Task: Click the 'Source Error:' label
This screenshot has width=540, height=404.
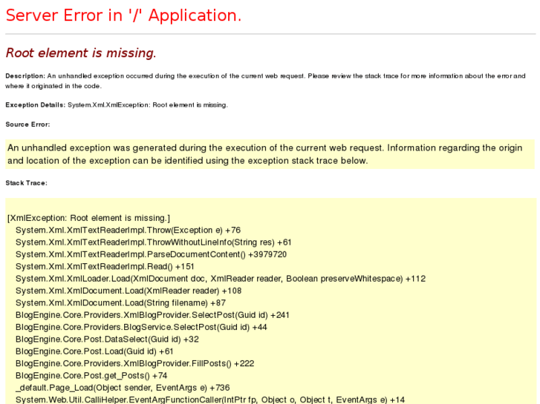Action: point(27,125)
